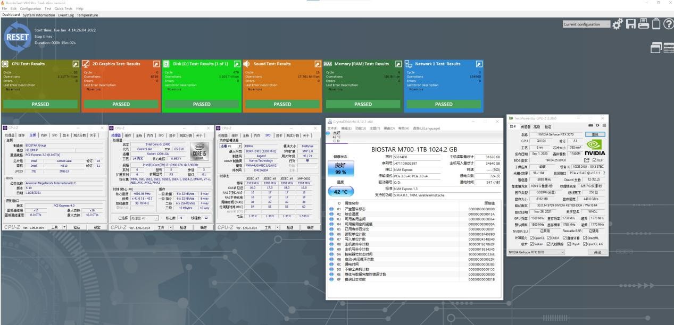
Task: Click the 2D Graphics Test card icon
Action: [87, 64]
